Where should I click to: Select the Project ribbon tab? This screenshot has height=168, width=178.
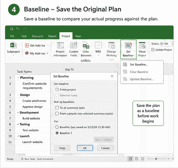[x=66, y=36]
